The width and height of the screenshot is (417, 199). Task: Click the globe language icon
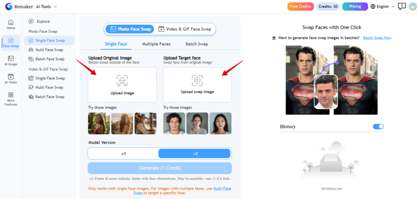pyautogui.click(x=373, y=7)
